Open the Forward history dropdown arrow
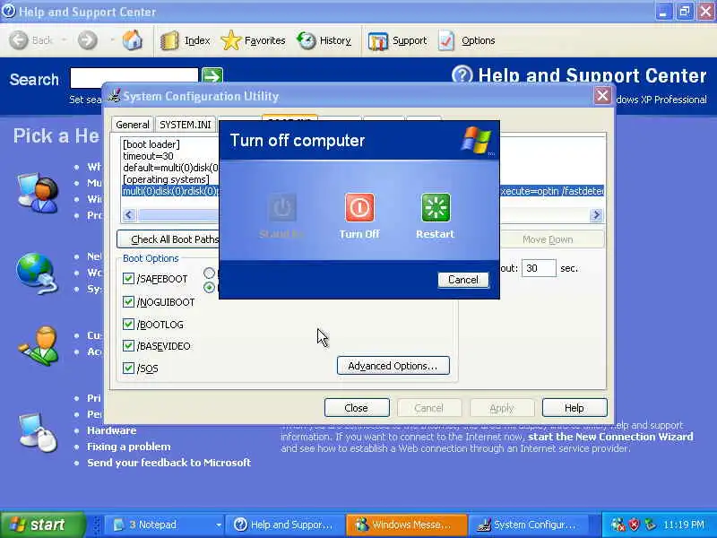This screenshot has width=717, height=538. 112,40
